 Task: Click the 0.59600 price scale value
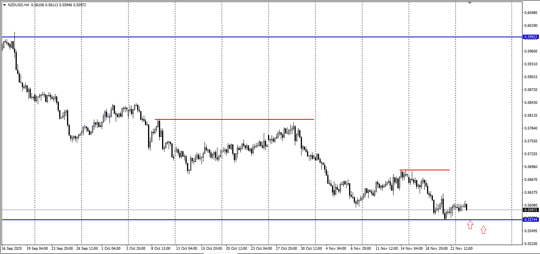(531, 51)
